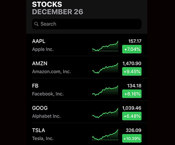Toggle the AAPL +7.04% change badge
Image resolution: width=175 pixels, height=145 pixels.
pyautogui.click(x=132, y=49)
